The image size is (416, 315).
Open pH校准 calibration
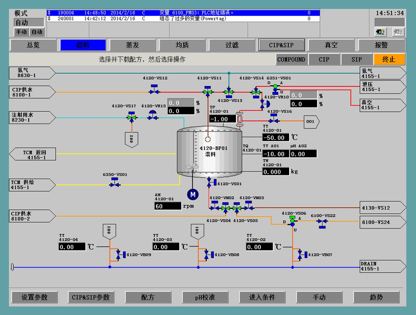click(x=205, y=297)
